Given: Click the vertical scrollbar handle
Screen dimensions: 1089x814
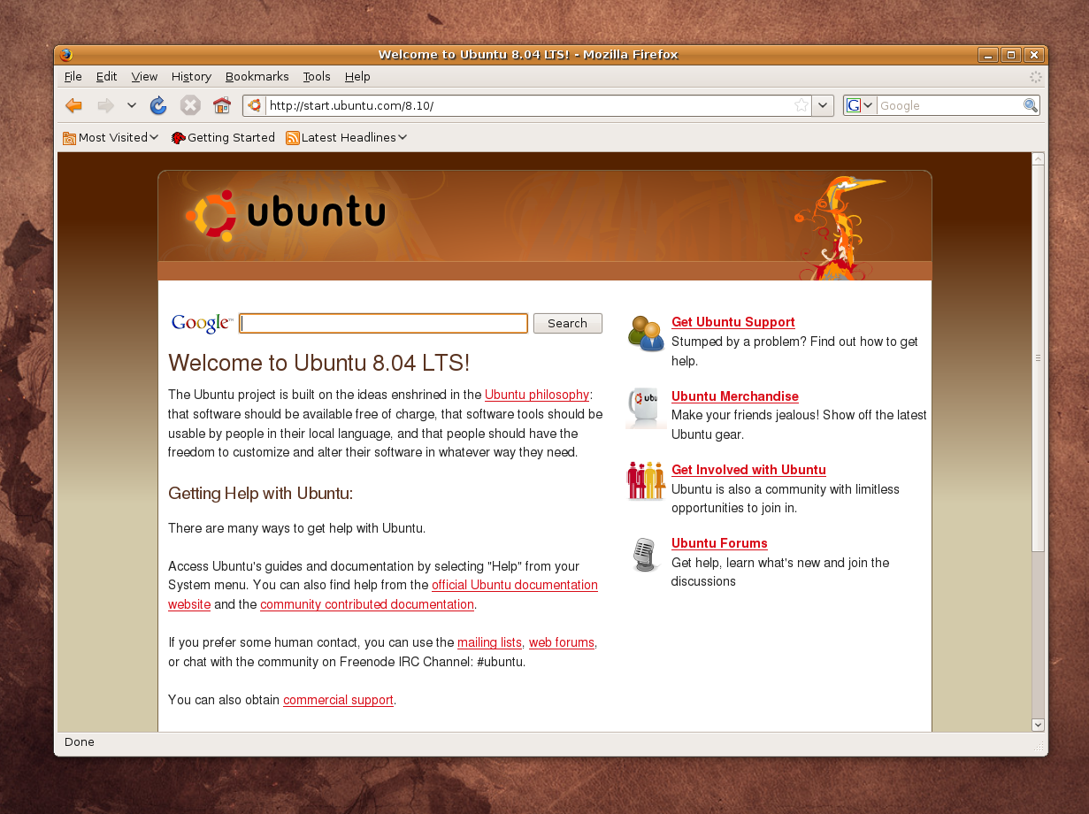Looking at the screenshot, I should pos(1038,358).
